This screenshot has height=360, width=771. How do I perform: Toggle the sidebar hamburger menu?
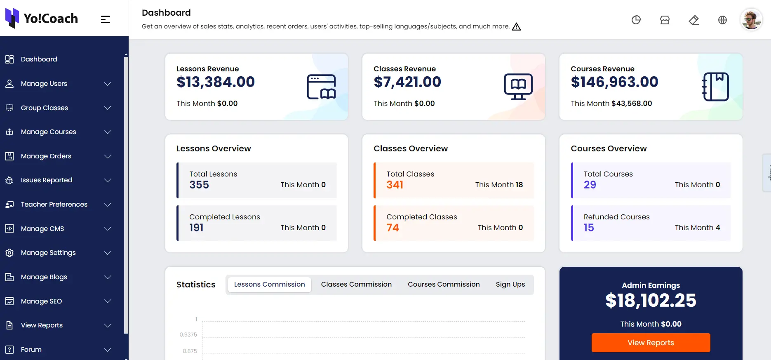tap(106, 19)
